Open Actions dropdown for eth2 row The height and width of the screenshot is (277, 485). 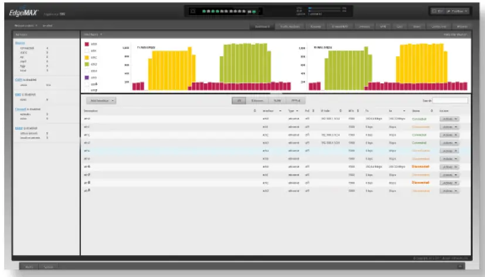point(449,135)
